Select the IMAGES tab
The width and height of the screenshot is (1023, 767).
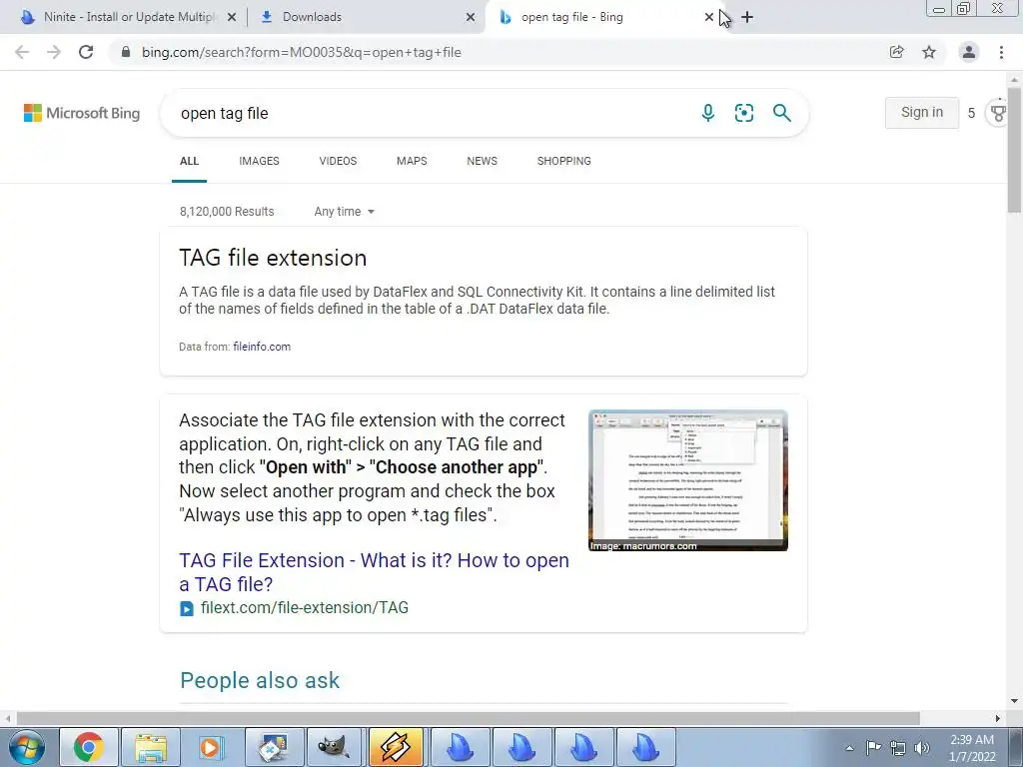(259, 161)
